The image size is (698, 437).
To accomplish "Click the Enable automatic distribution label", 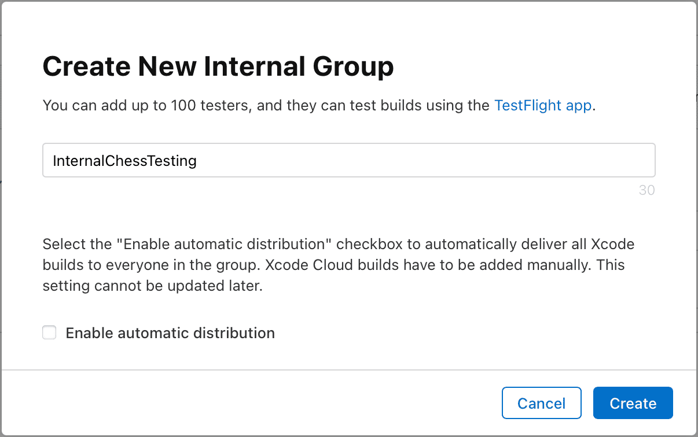I will point(170,332).
